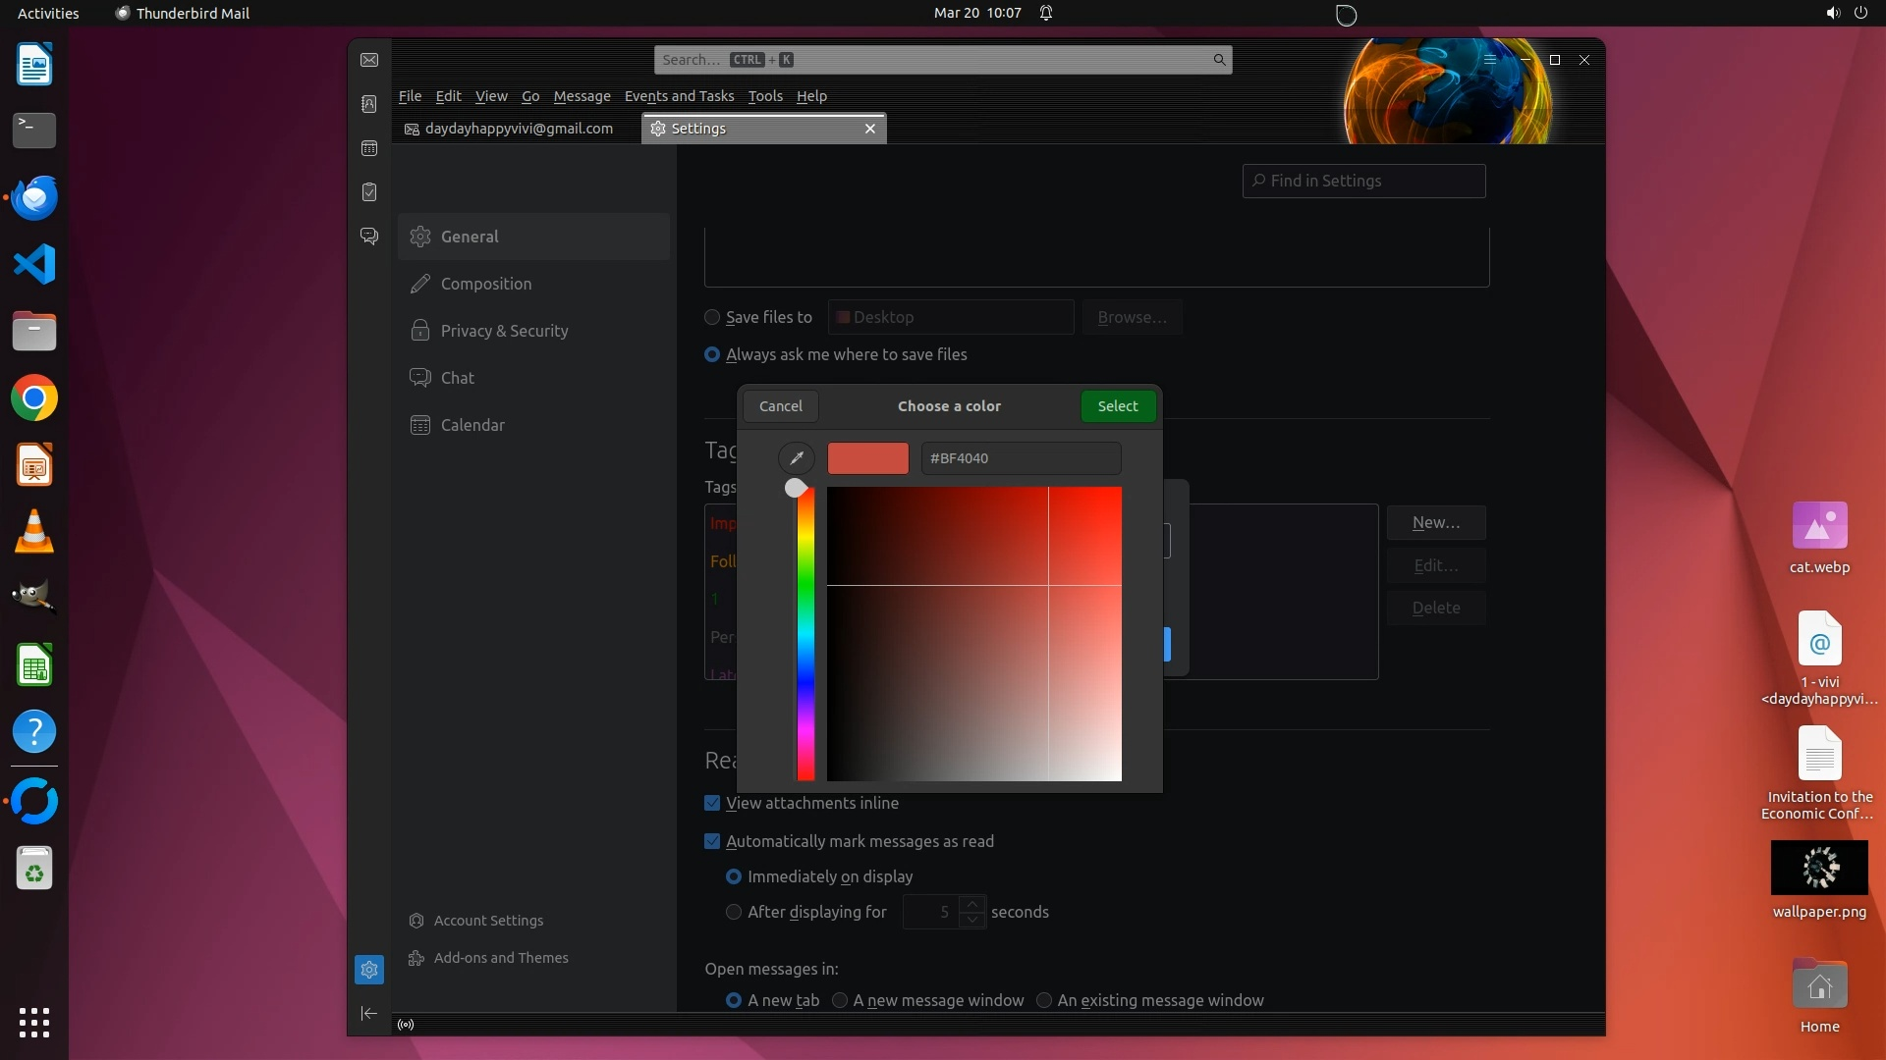
Task: Open the Address Book space icon
Action: 369,104
